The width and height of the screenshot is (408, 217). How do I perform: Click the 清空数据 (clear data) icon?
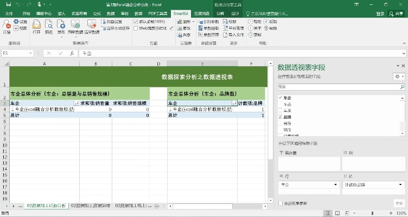coord(91,26)
